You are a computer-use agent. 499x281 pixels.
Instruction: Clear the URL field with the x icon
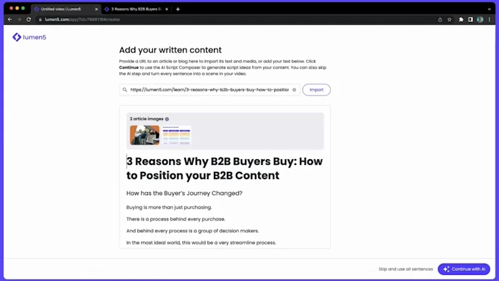coord(294,90)
